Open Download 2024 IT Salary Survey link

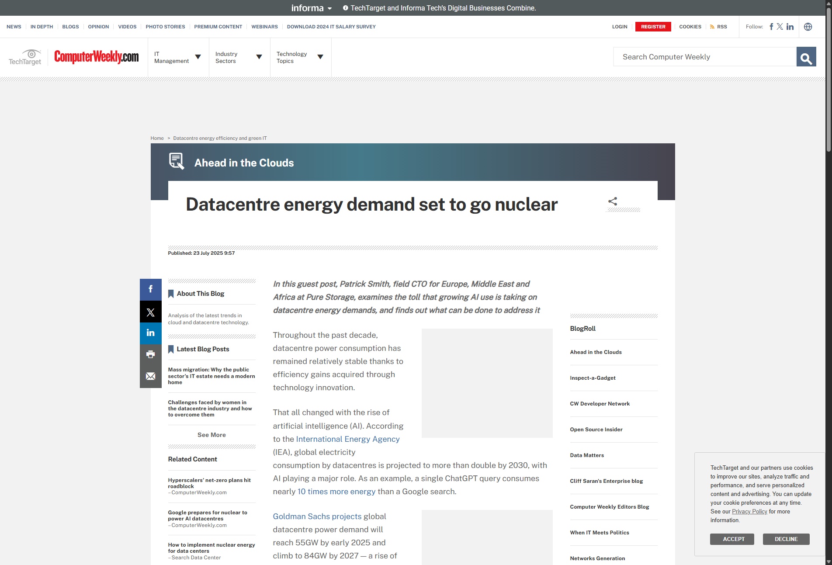331,27
